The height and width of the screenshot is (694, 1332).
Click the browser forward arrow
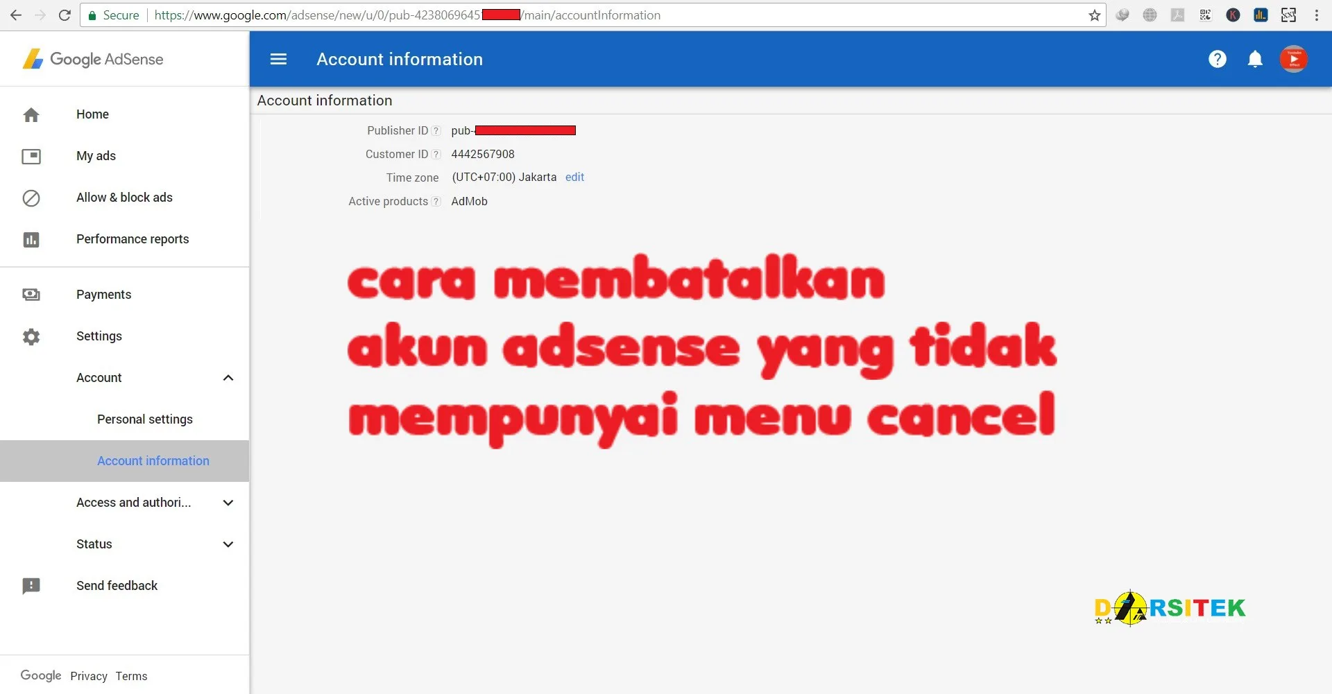point(40,15)
